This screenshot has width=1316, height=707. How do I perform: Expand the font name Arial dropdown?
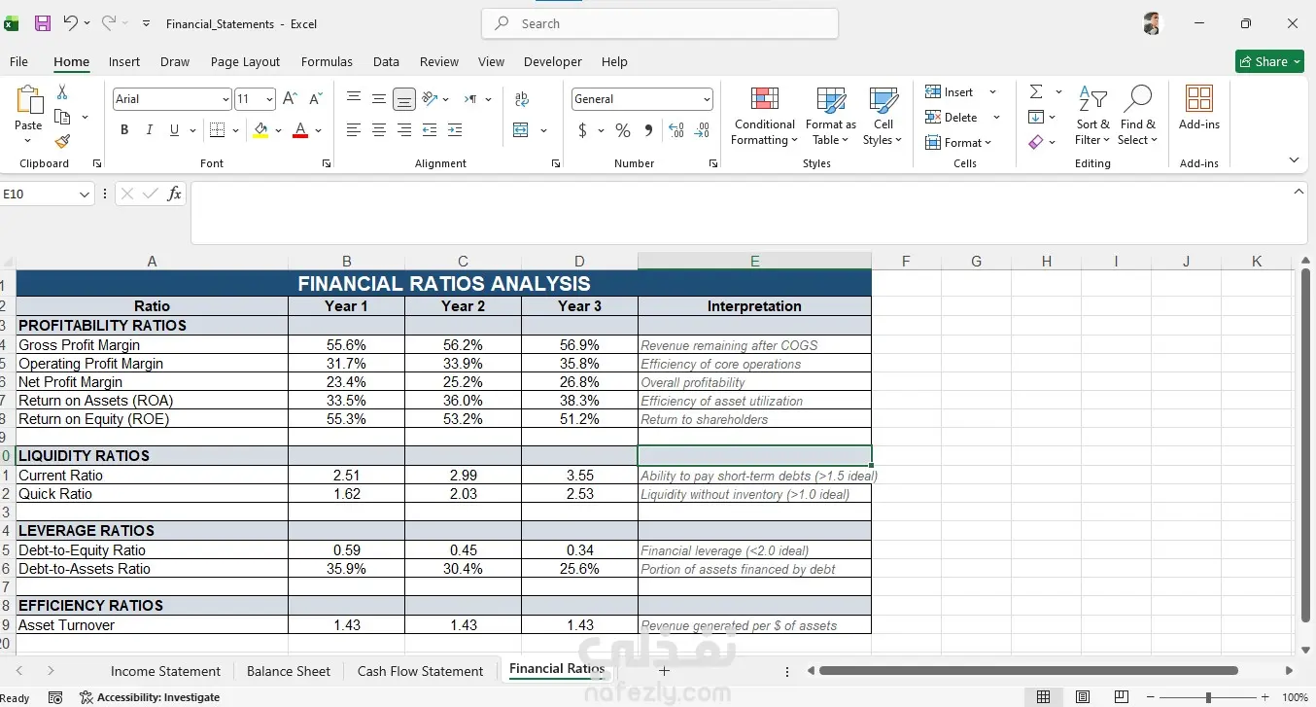pyautogui.click(x=225, y=99)
